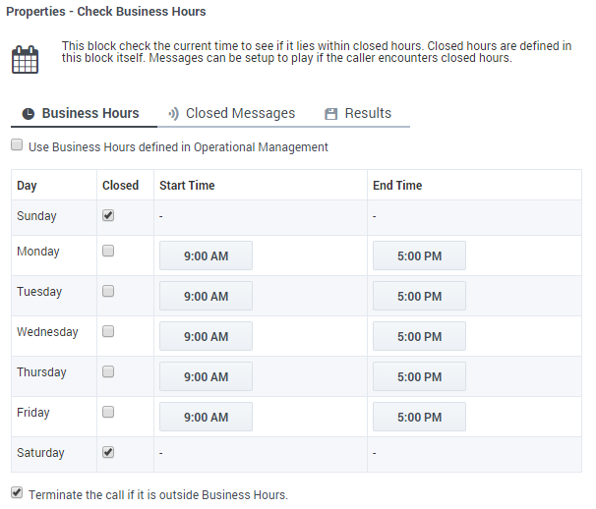Mark Monday as closed
This screenshot has height=509, width=596.
tap(108, 252)
